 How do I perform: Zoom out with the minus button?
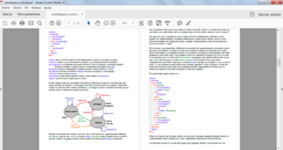click(x=106, y=23)
